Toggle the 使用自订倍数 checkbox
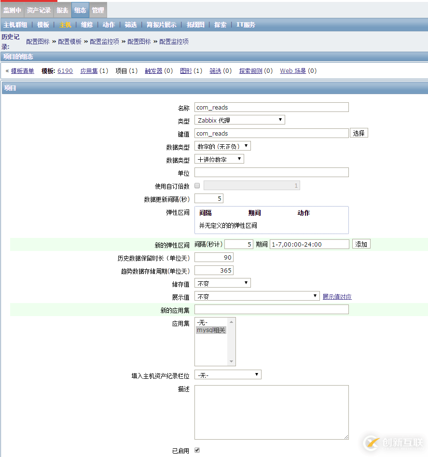This screenshot has width=428, height=457. click(x=197, y=186)
